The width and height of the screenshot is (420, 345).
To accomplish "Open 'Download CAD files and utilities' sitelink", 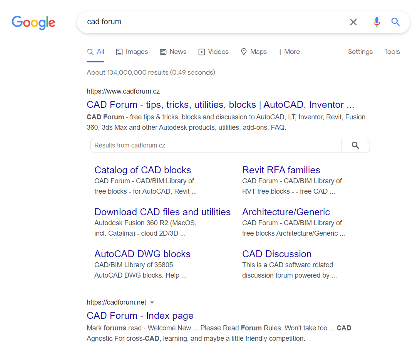I will 162,212.
